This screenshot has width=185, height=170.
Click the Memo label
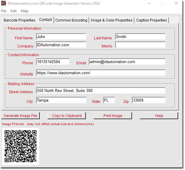click(107, 46)
